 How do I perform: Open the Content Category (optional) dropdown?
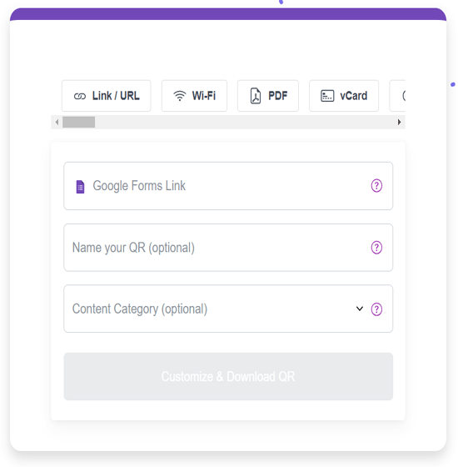(228, 309)
